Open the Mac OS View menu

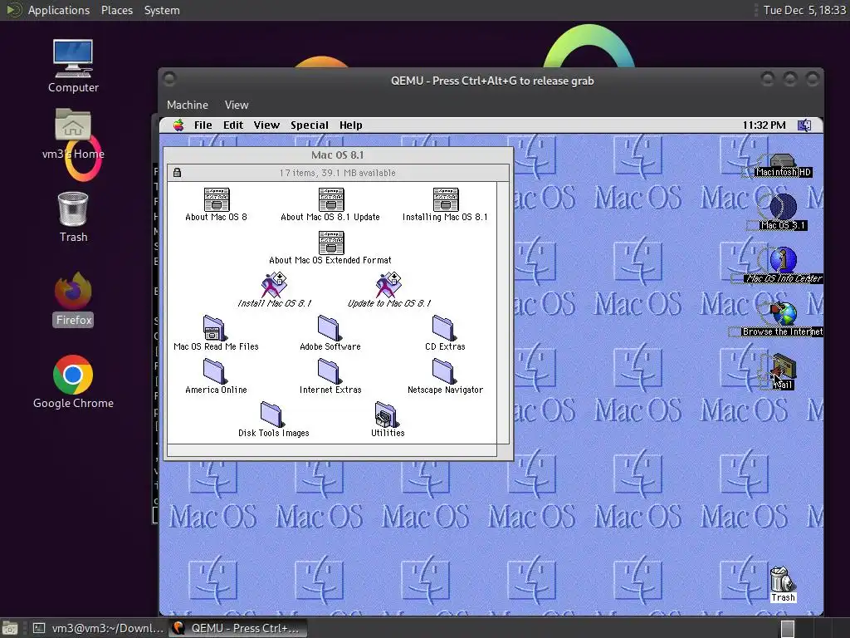pos(266,125)
